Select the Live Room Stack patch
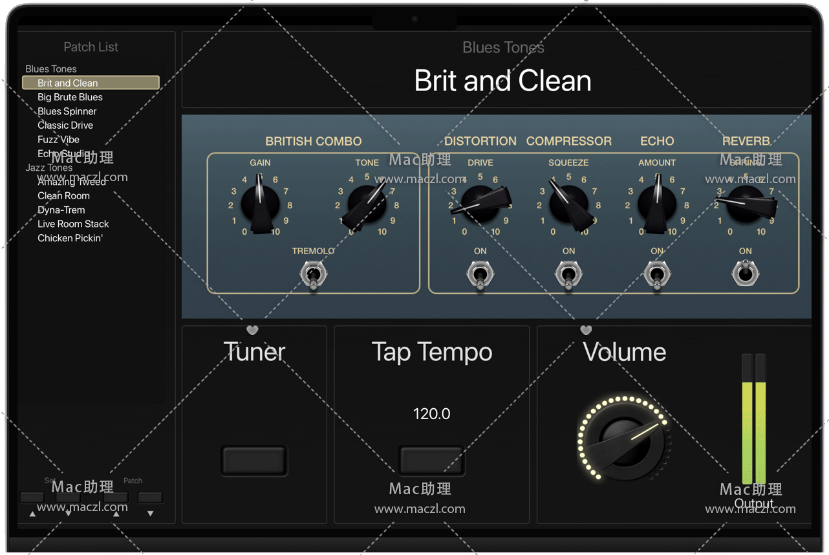The image size is (829, 555). [73, 224]
